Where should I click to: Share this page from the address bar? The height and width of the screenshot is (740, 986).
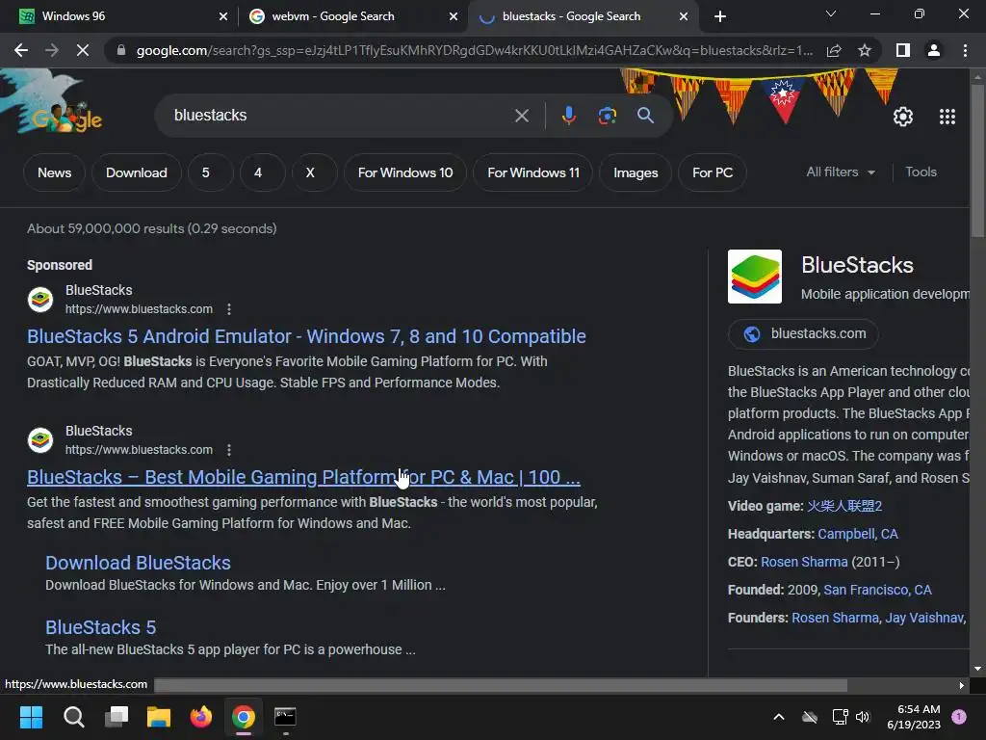tap(834, 50)
